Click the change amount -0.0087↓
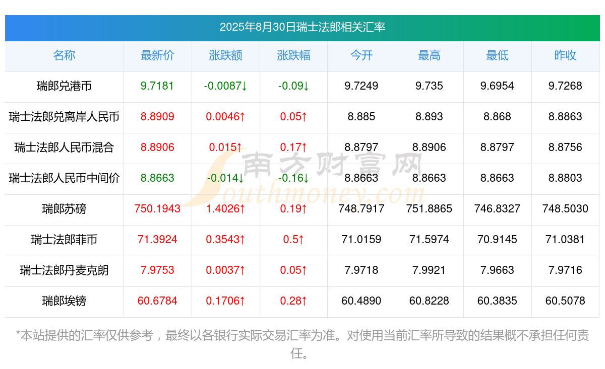Screen dimensions: 605x369 [225, 86]
